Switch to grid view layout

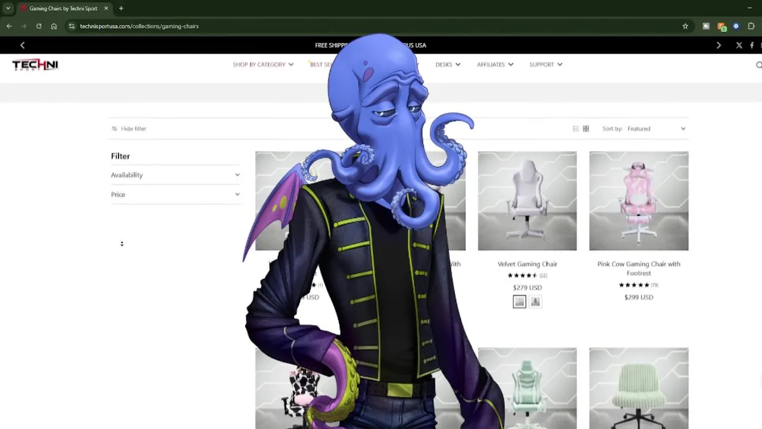586,129
